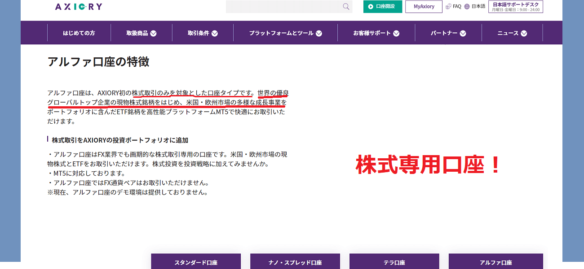
Task: Expand the お客様サポート chevron
Action: pos(396,33)
